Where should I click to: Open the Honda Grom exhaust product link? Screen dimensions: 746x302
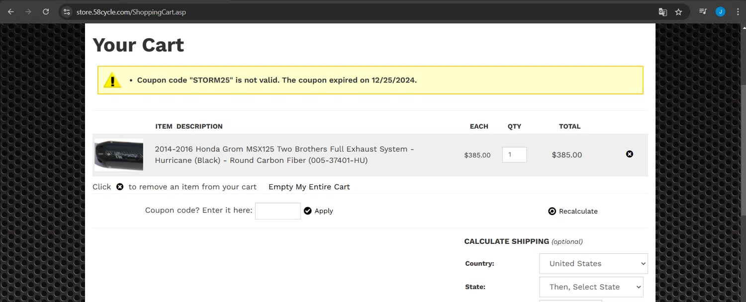click(284, 154)
